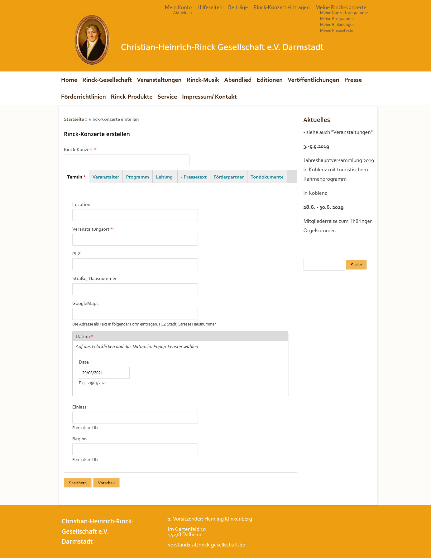
Task: Open Service menu item
Action: (167, 97)
